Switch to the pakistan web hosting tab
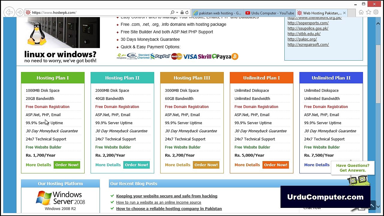Image resolution: width=384 pixels, height=216 pixels. click(217, 13)
